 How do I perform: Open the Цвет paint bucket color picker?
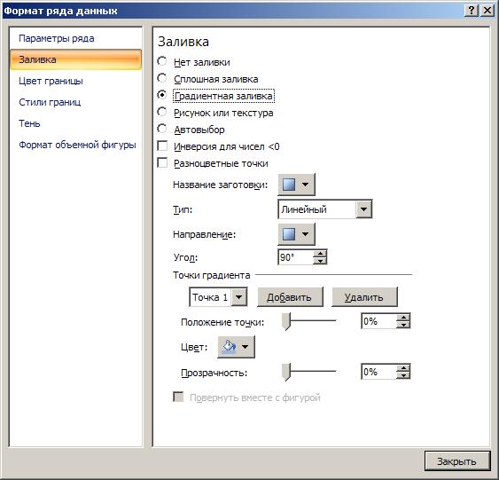[236, 347]
